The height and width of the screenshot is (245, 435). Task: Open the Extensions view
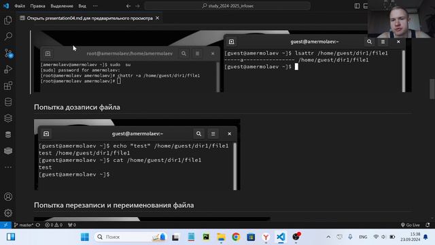click(8, 86)
